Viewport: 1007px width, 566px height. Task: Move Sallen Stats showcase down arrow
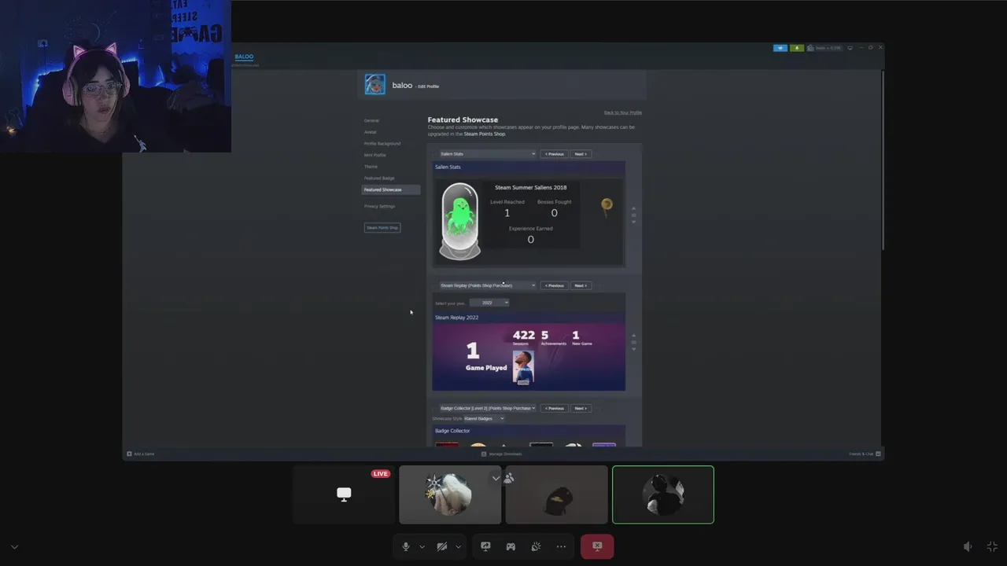pyautogui.click(x=634, y=222)
